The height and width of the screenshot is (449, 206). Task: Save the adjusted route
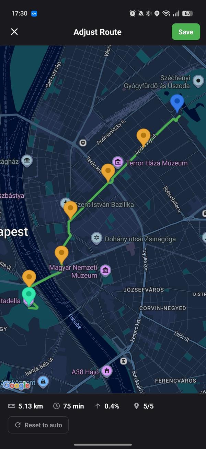[186, 32]
